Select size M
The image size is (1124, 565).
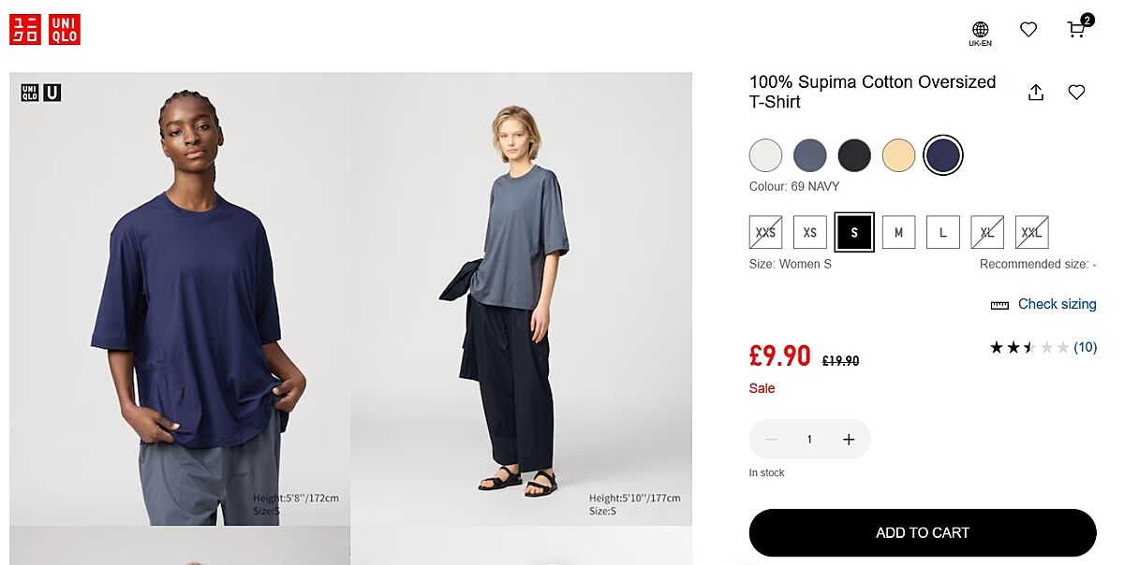point(898,232)
